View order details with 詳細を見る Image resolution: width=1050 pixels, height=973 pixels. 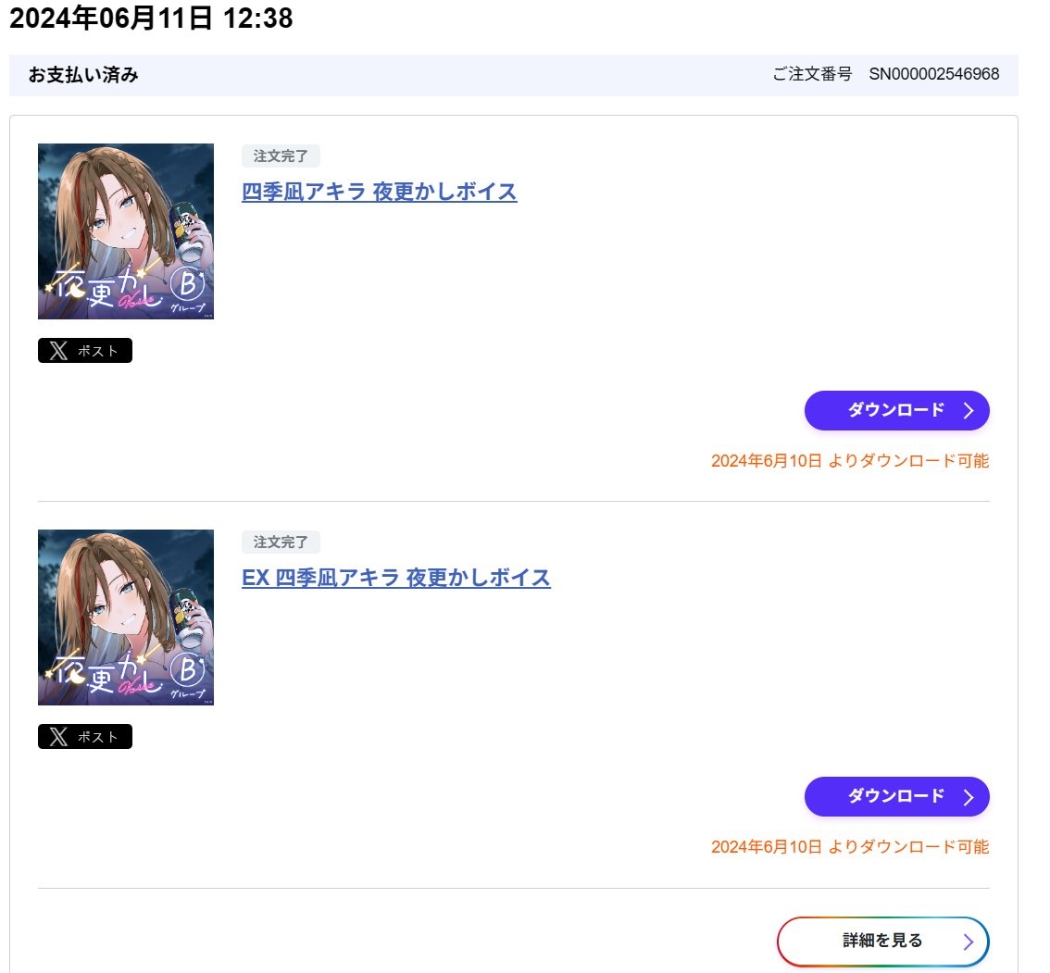883,942
